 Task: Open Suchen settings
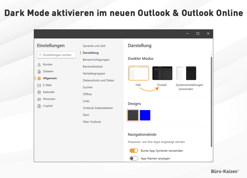point(88,87)
